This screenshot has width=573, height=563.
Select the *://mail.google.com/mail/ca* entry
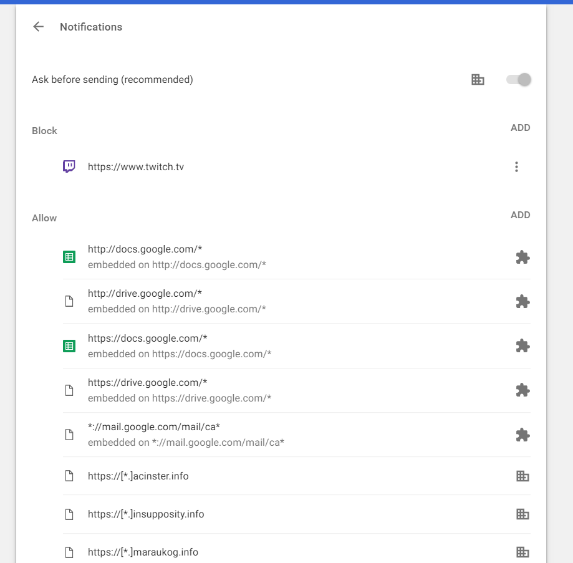(x=154, y=428)
